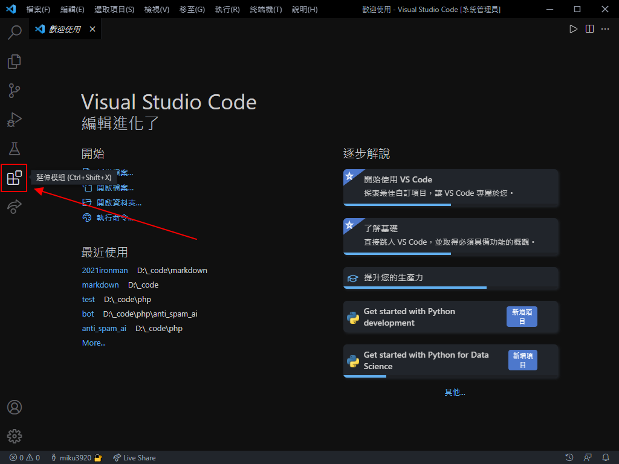
Task: Open recent project 2021ironman
Action: coord(105,271)
